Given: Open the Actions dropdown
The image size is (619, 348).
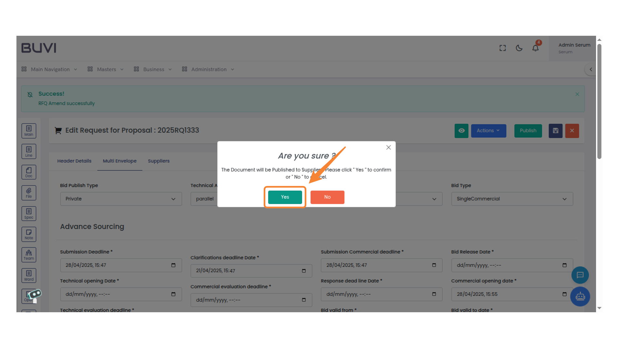Looking at the screenshot, I should [x=488, y=131].
